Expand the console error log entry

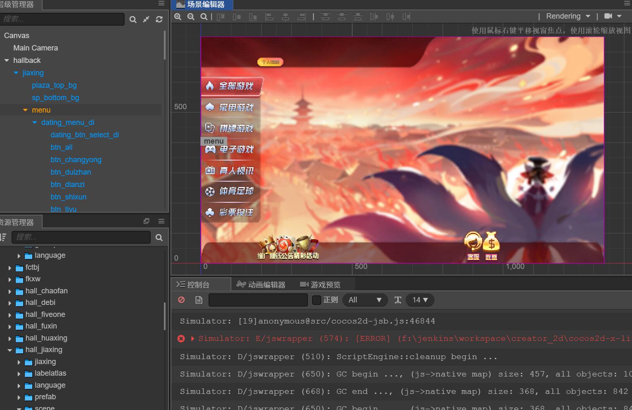point(192,338)
